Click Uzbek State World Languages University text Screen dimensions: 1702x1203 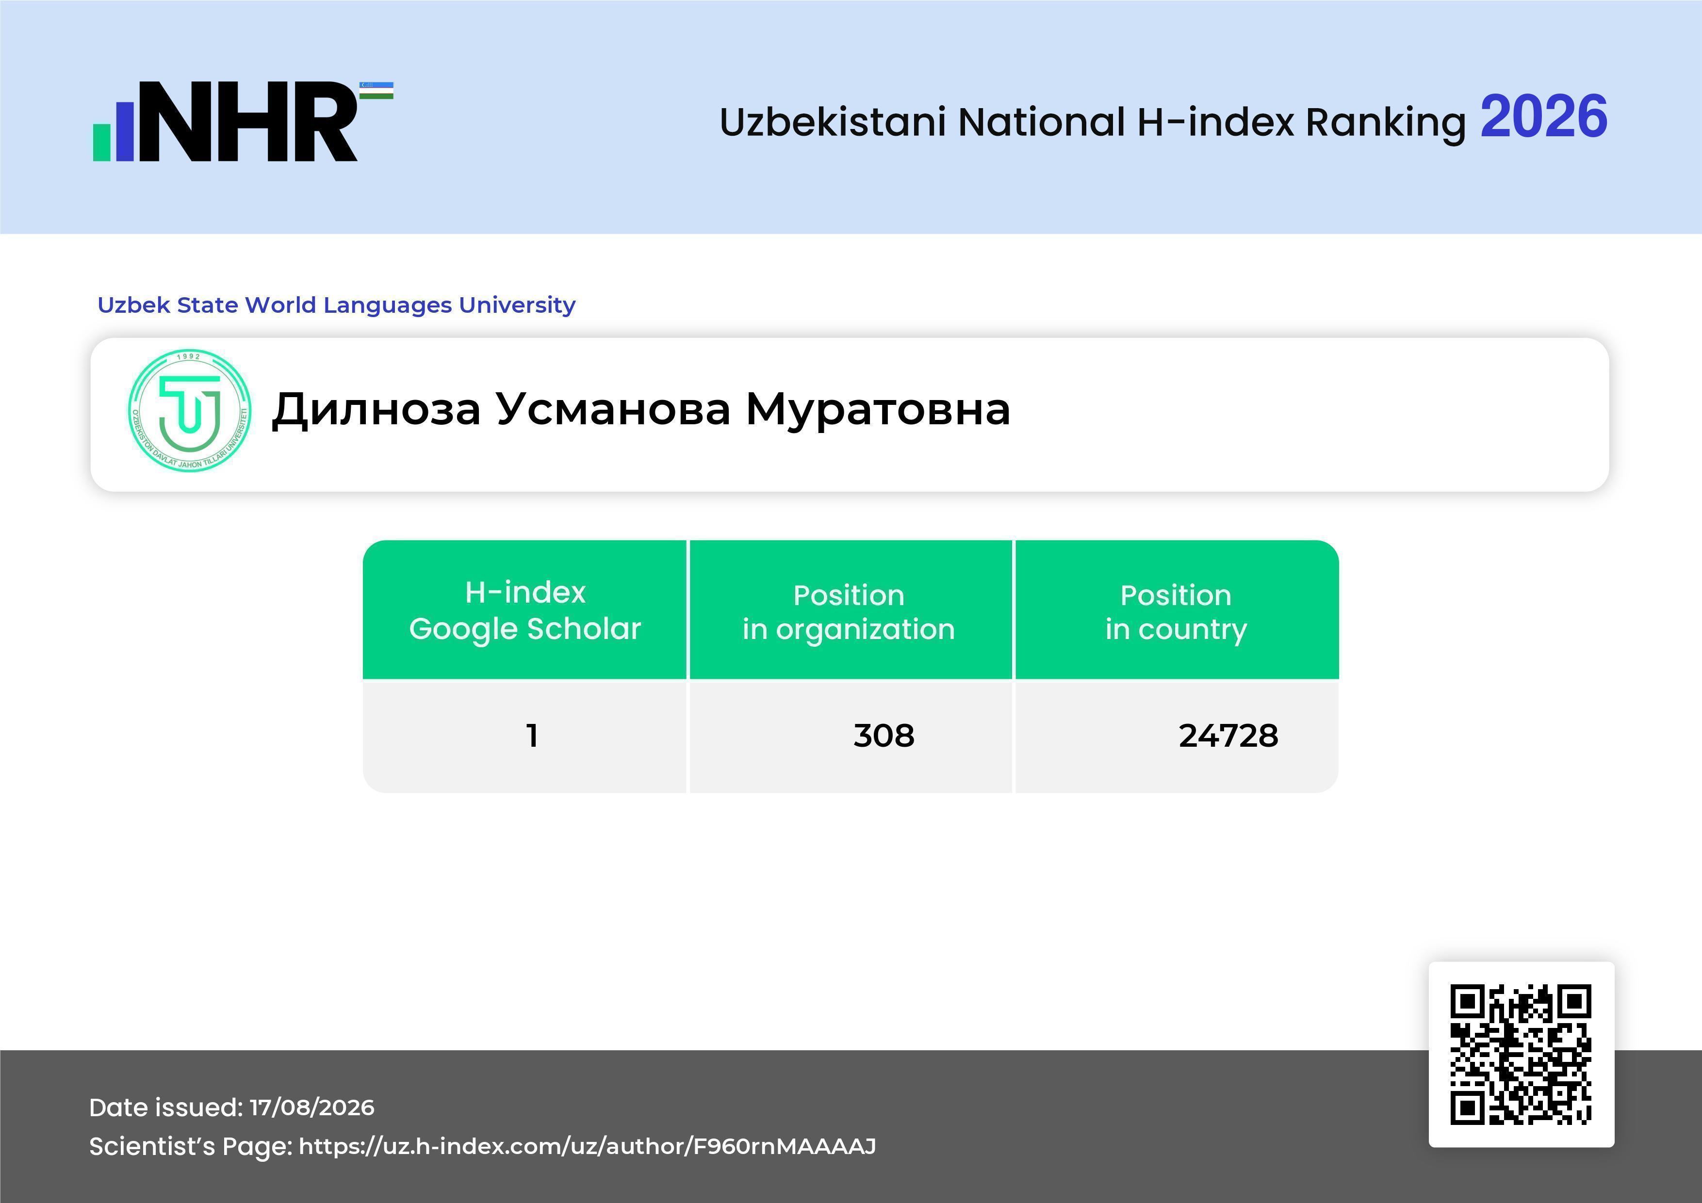coord(337,305)
